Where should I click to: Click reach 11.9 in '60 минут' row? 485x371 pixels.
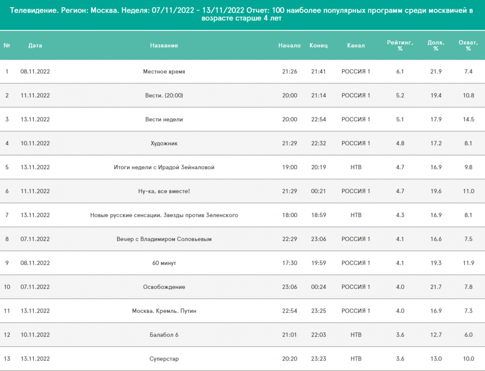[x=468, y=263]
